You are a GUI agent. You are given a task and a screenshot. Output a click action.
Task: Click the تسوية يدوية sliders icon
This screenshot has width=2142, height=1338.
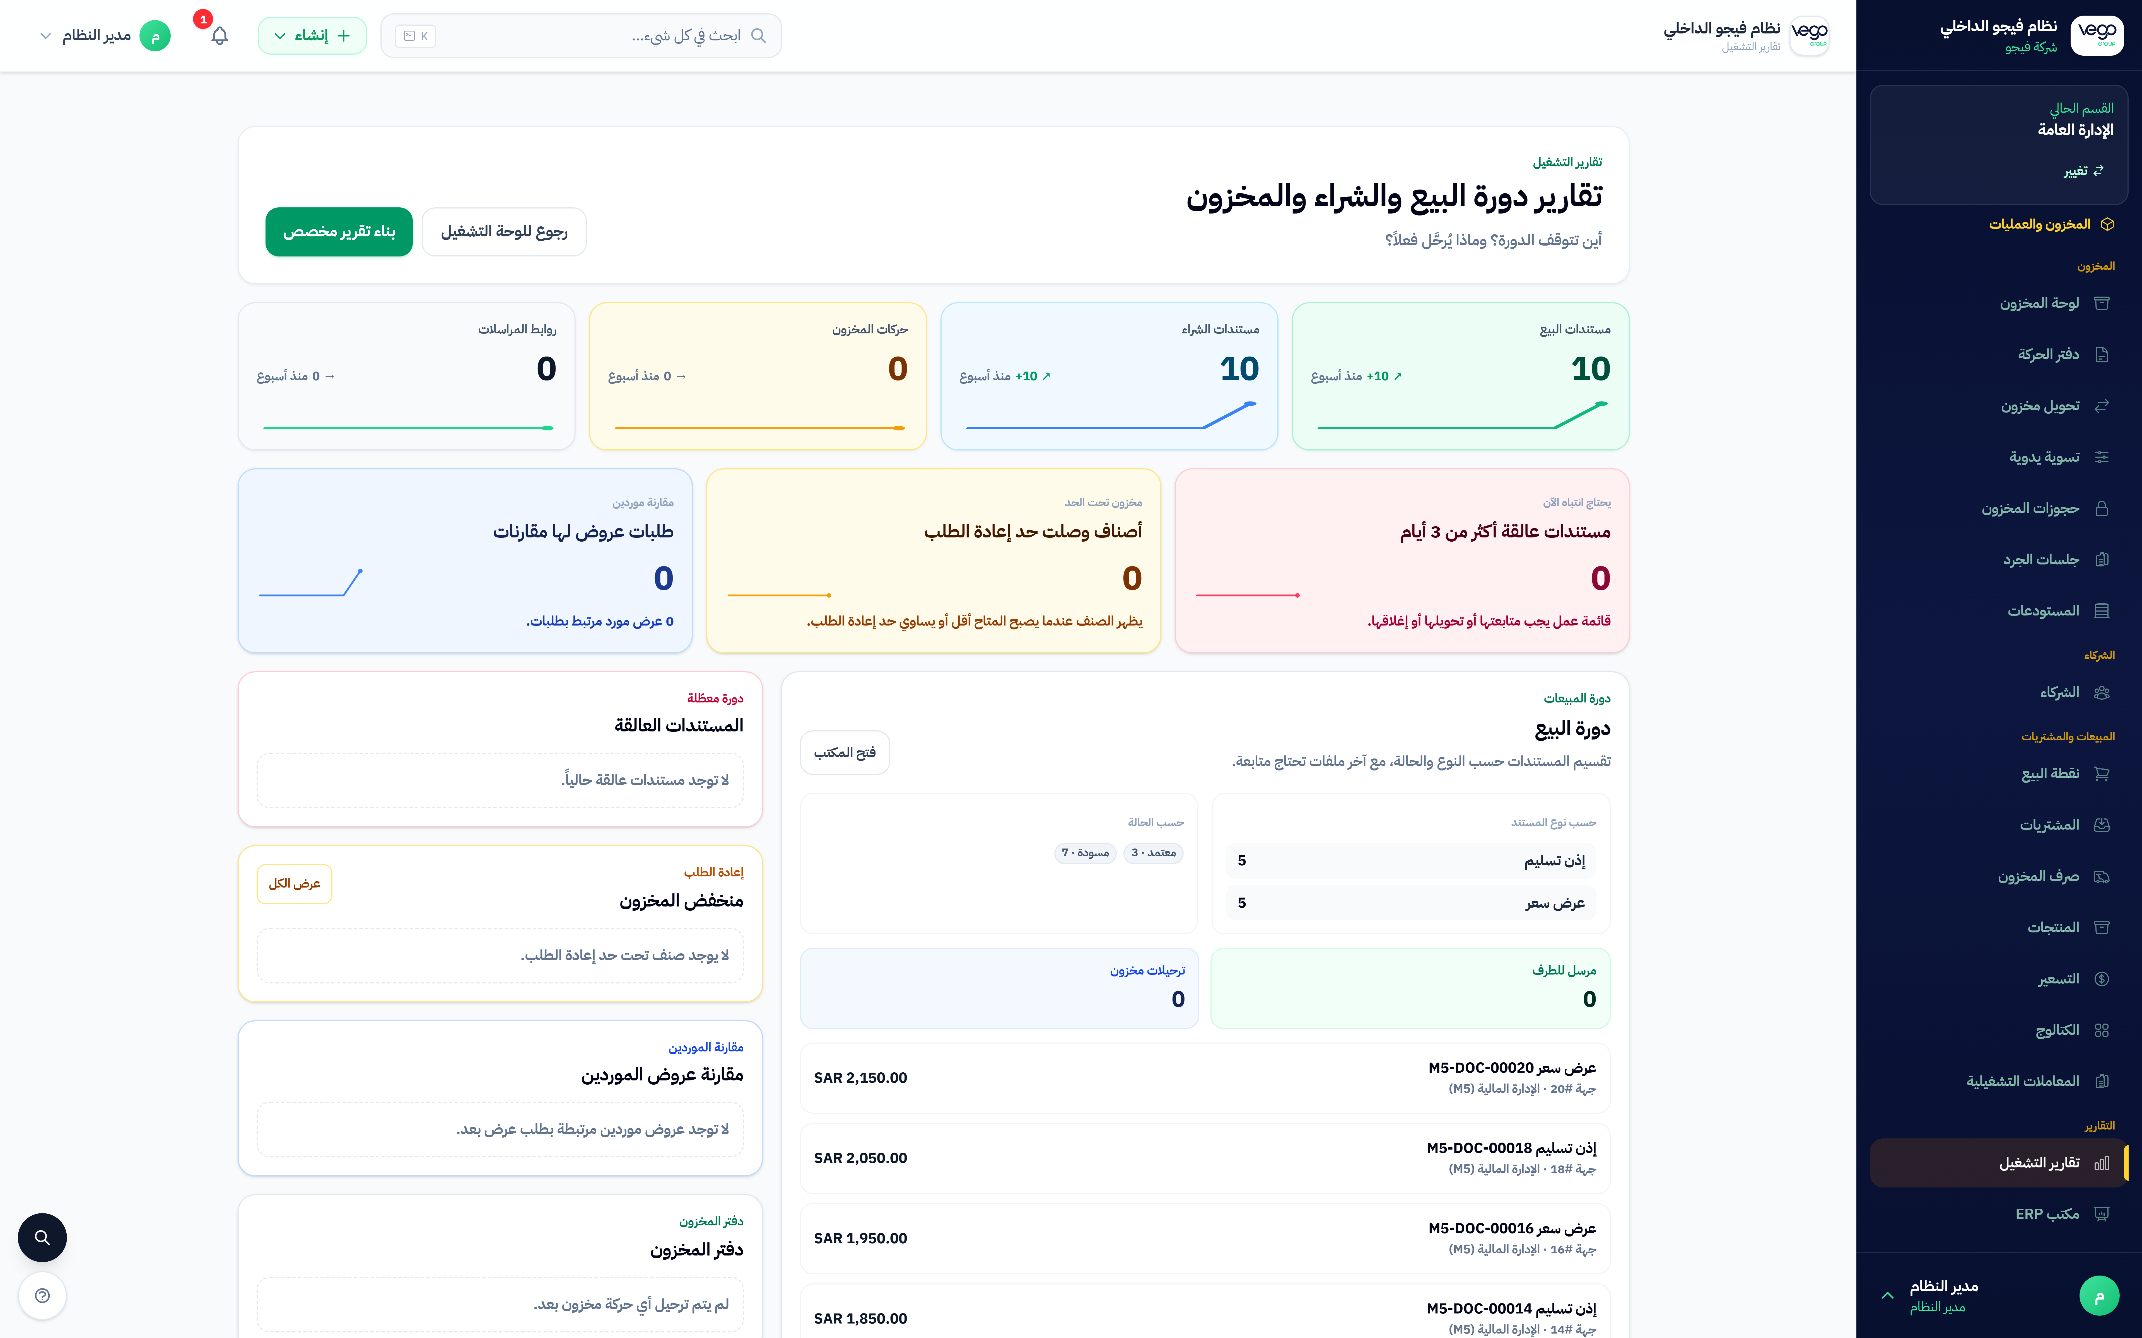click(x=2102, y=457)
